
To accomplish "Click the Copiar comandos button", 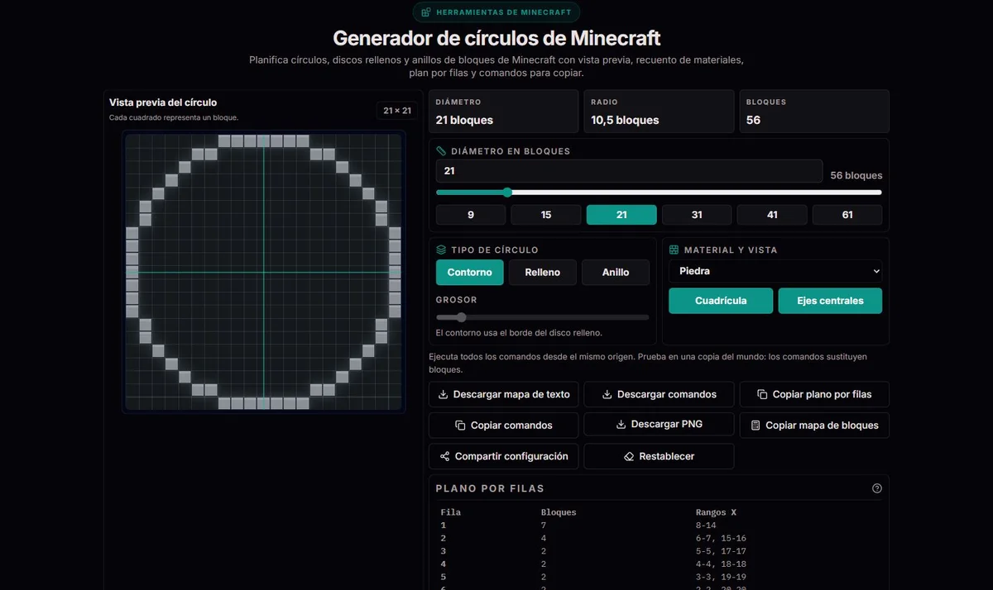I will click(503, 426).
